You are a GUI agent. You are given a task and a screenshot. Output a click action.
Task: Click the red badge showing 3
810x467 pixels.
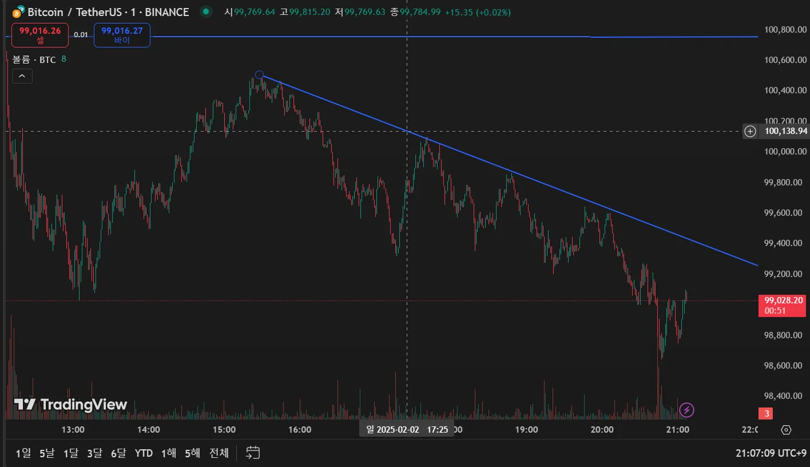[x=766, y=413]
